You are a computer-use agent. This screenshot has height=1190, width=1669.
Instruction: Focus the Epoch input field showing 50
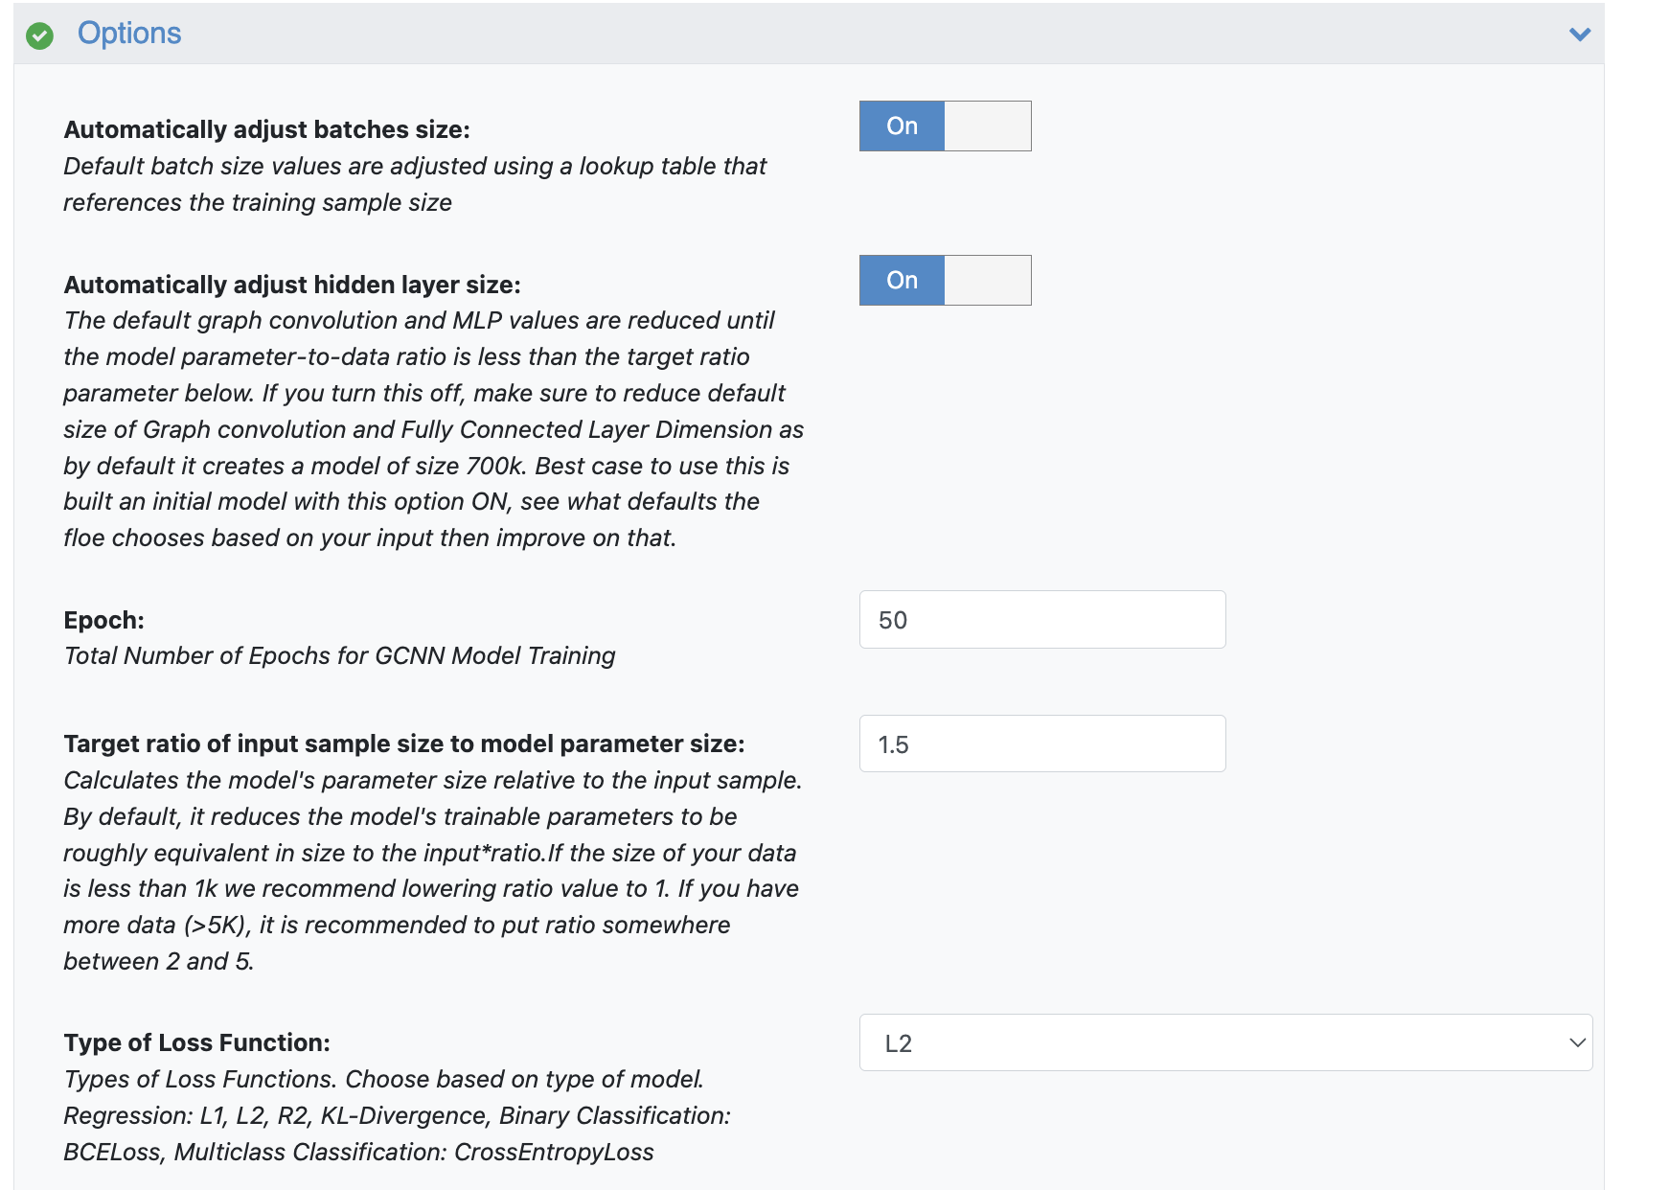pyautogui.click(x=1041, y=620)
